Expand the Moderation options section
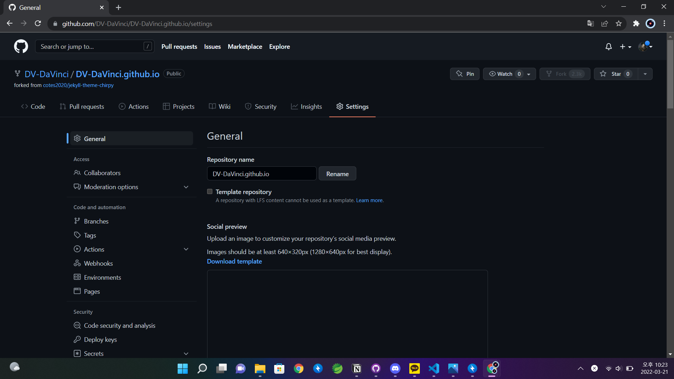The width and height of the screenshot is (674, 379). 186,187
